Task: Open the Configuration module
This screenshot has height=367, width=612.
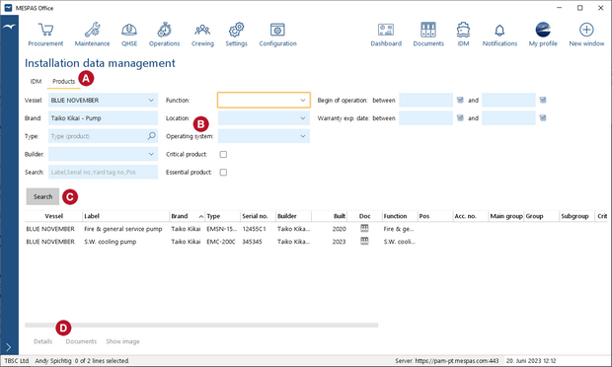Action: coord(278,35)
